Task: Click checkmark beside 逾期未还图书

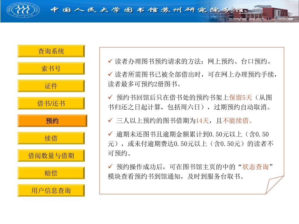Action: coord(110,134)
